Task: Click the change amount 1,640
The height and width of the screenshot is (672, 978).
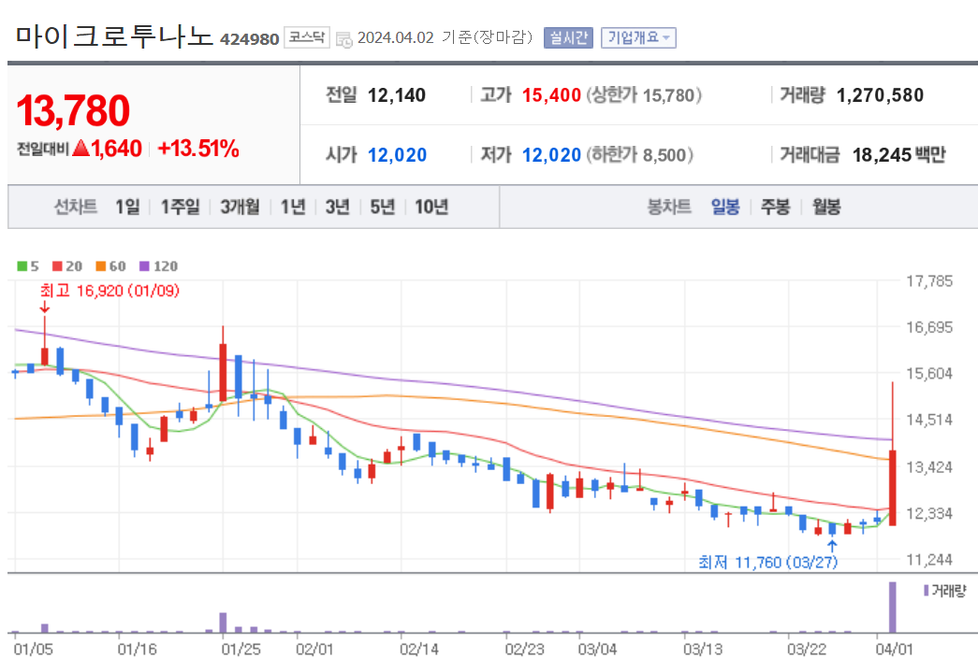Action: coord(116,149)
